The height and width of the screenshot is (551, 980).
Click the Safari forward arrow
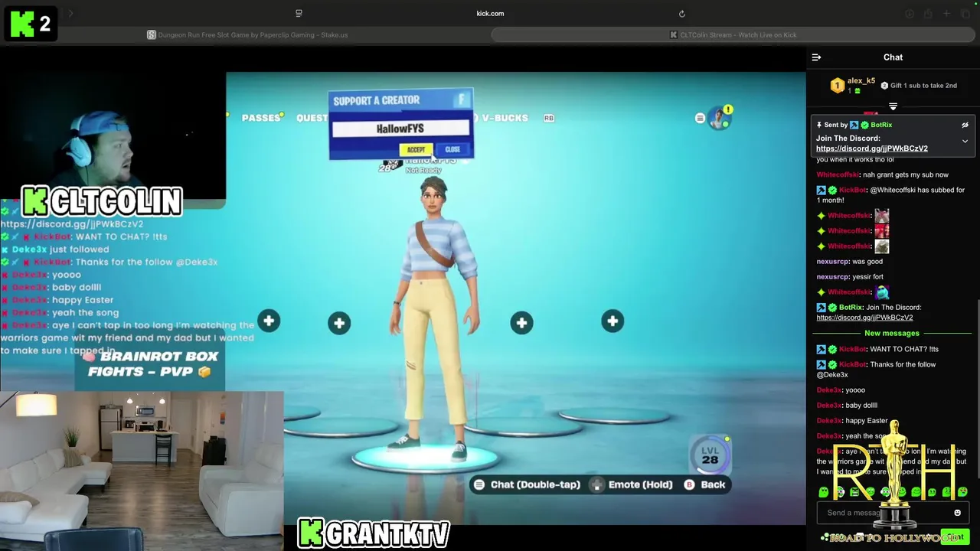point(70,14)
